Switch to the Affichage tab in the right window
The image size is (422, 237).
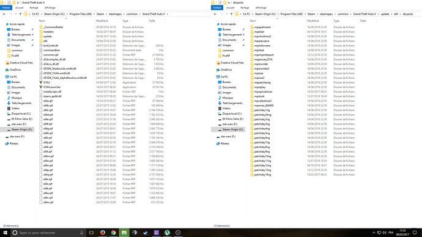261,8
